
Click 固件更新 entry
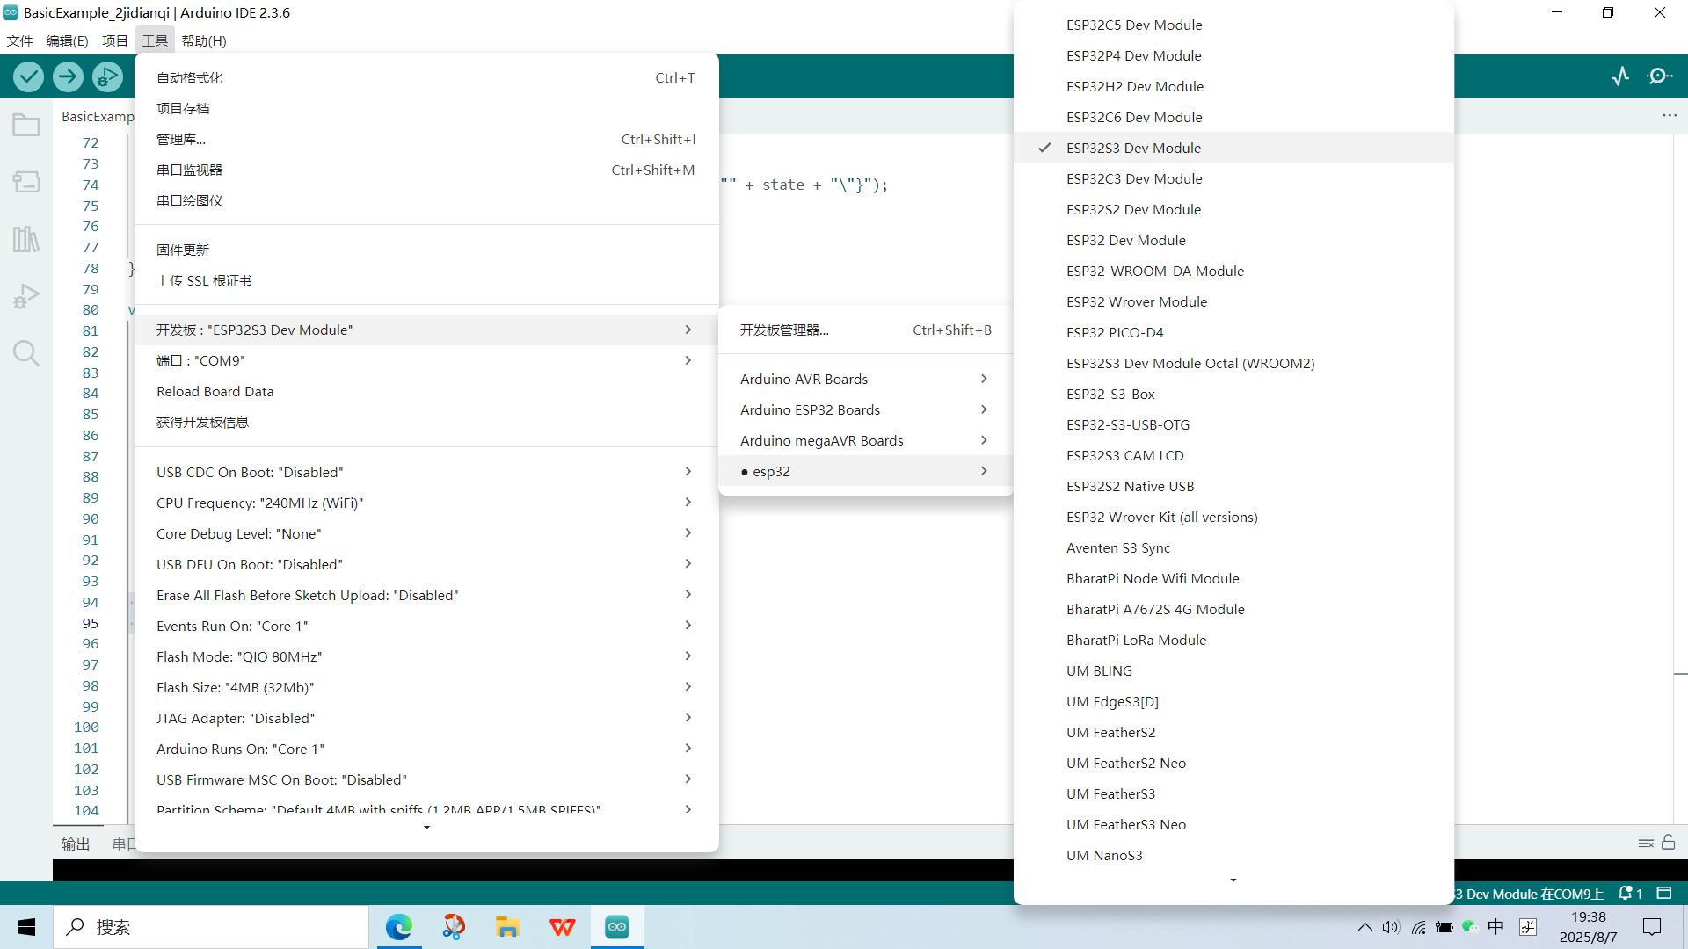point(426,250)
